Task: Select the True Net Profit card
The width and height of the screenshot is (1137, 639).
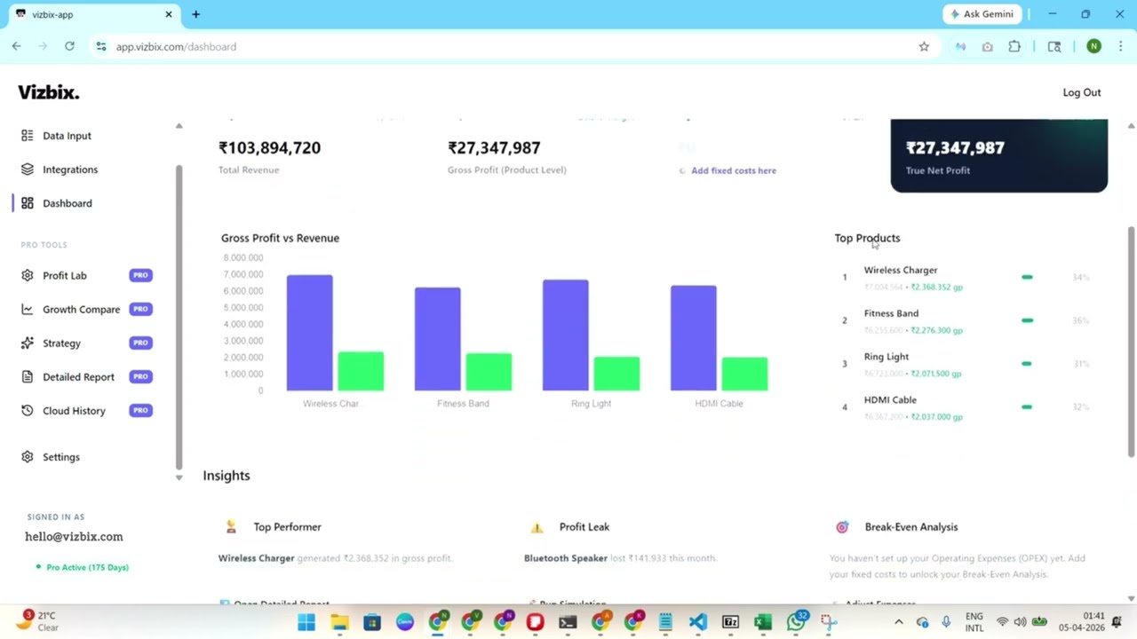Action: pyautogui.click(x=998, y=155)
